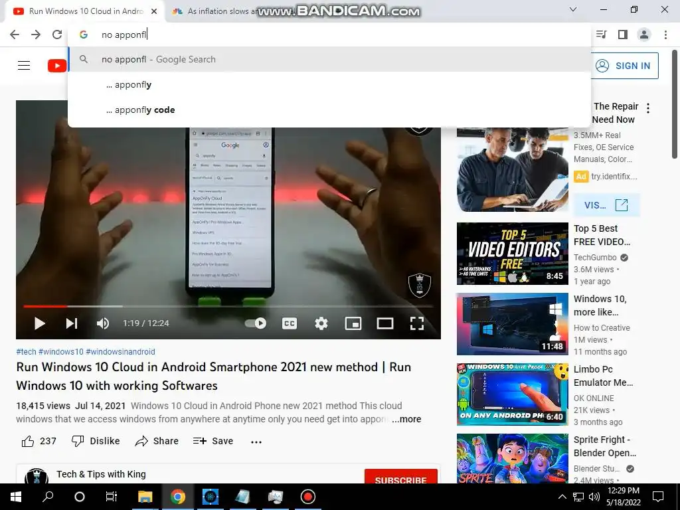This screenshot has height=510, width=680.
Task: Open the network icon in system tray
Action: (x=578, y=497)
